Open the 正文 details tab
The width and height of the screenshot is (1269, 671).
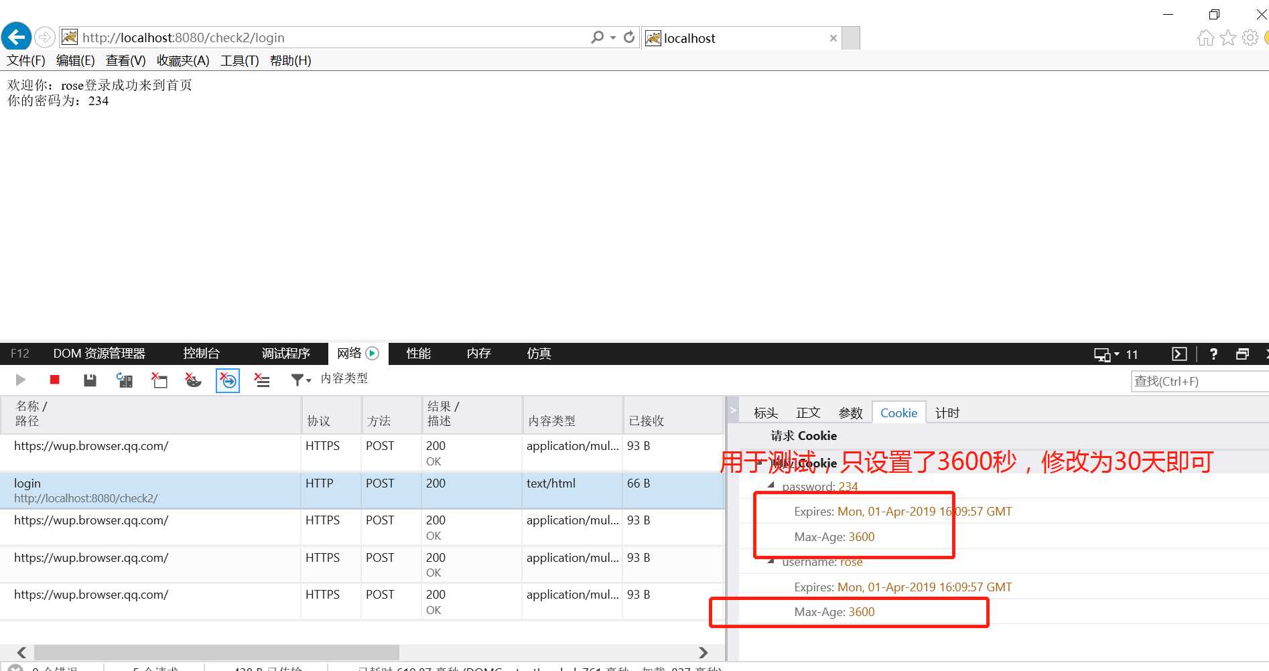point(808,413)
